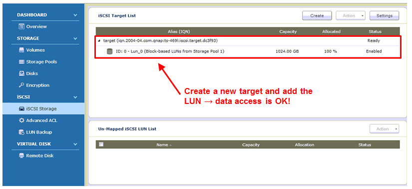Screen dimensions: 412x189
Task: Click the Encryption key icon
Action: coord(21,85)
